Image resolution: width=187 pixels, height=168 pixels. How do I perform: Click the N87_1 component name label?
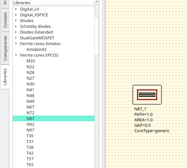pyautogui.click(x=140, y=109)
